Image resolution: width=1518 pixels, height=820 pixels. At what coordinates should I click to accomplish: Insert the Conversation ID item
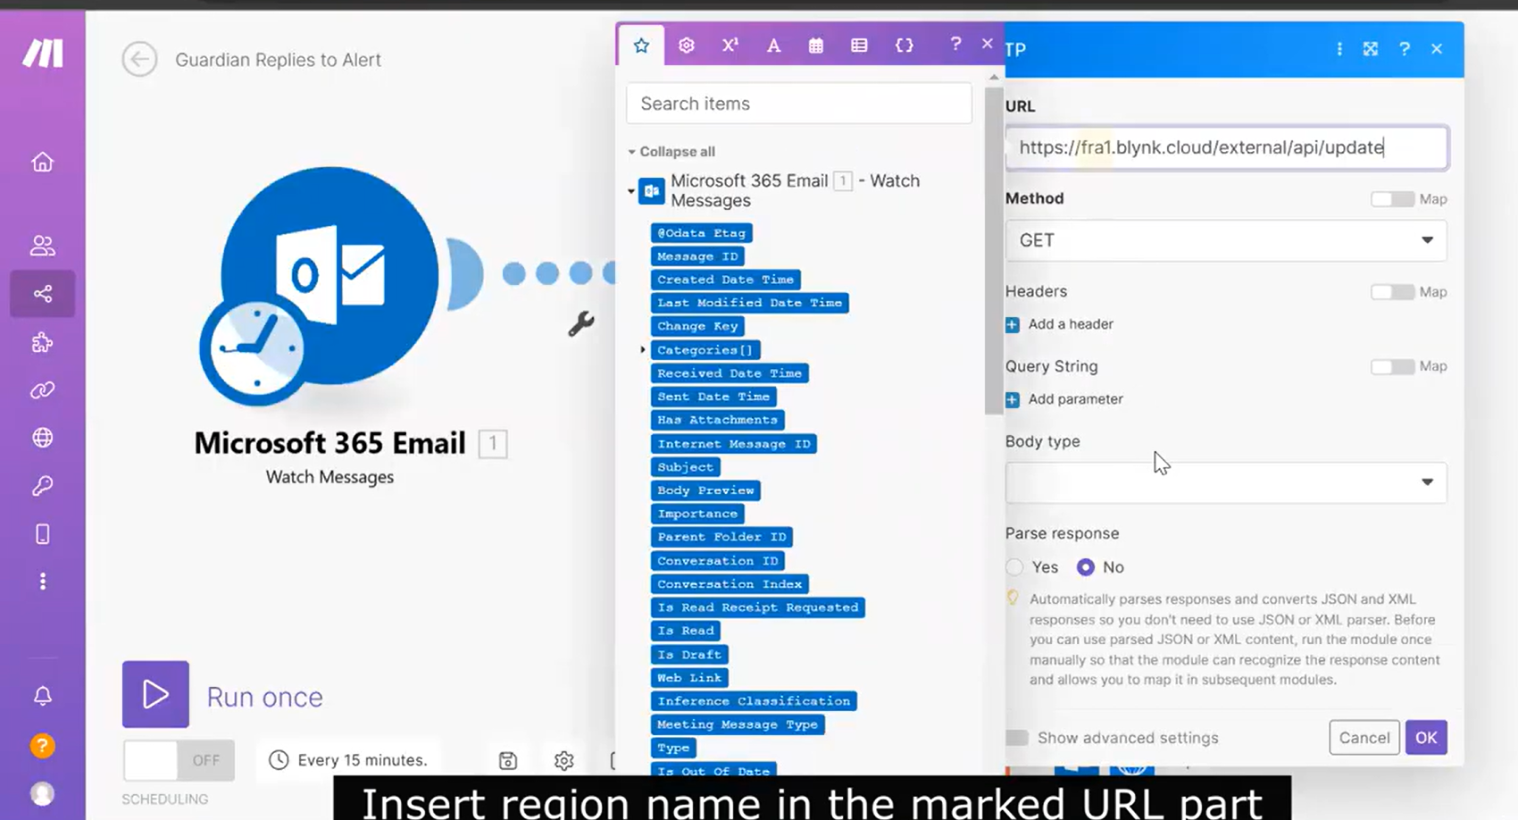pyautogui.click(x=718, y=561)
